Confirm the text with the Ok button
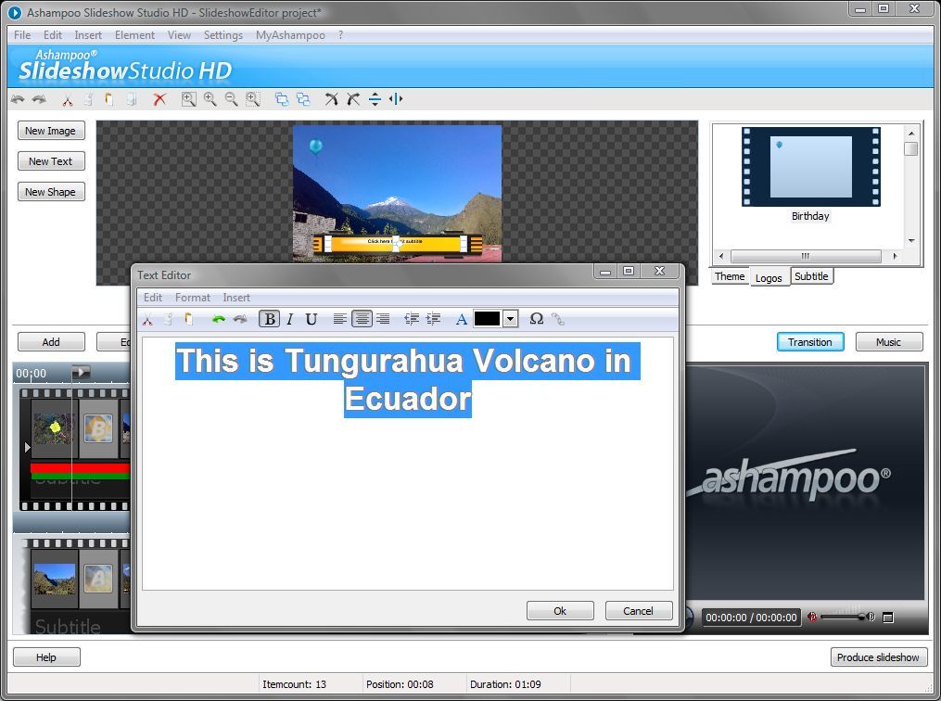Image resolution: width=941 pixels, height=701 pixels. [559, 610]
